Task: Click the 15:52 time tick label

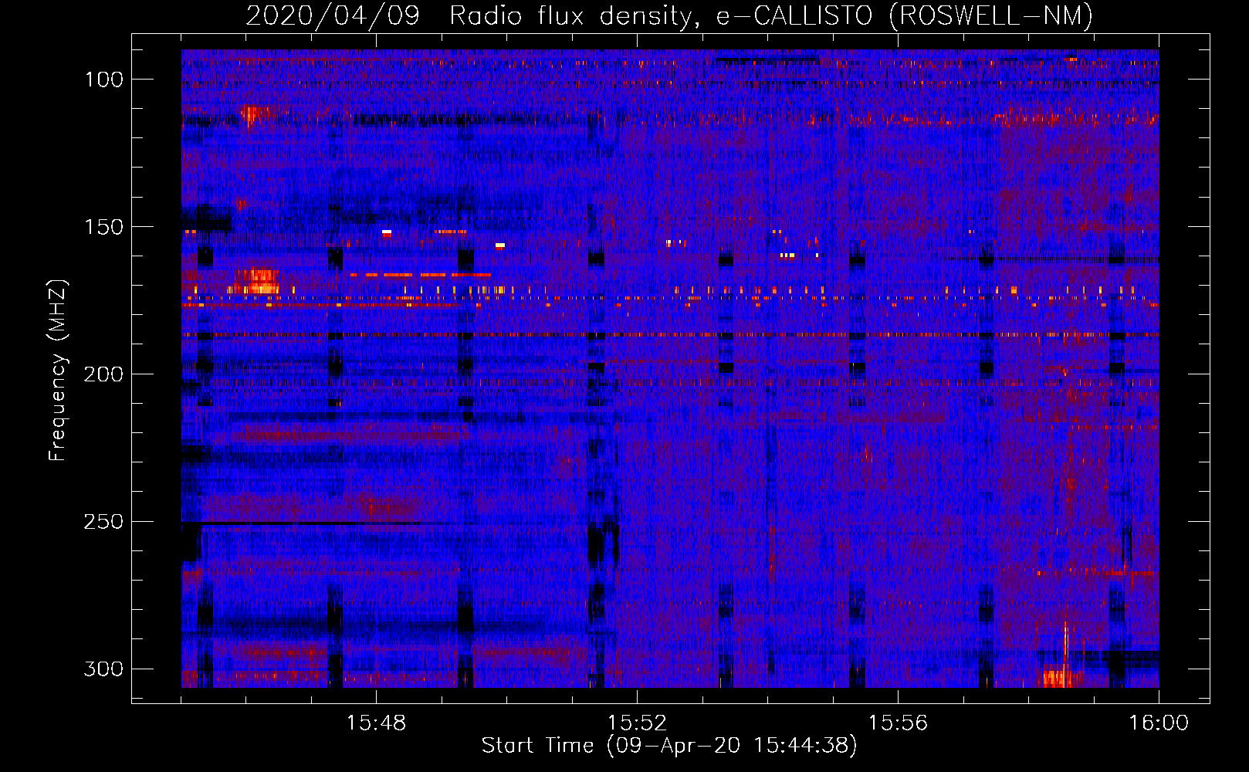Action: [x=637, y=723]
